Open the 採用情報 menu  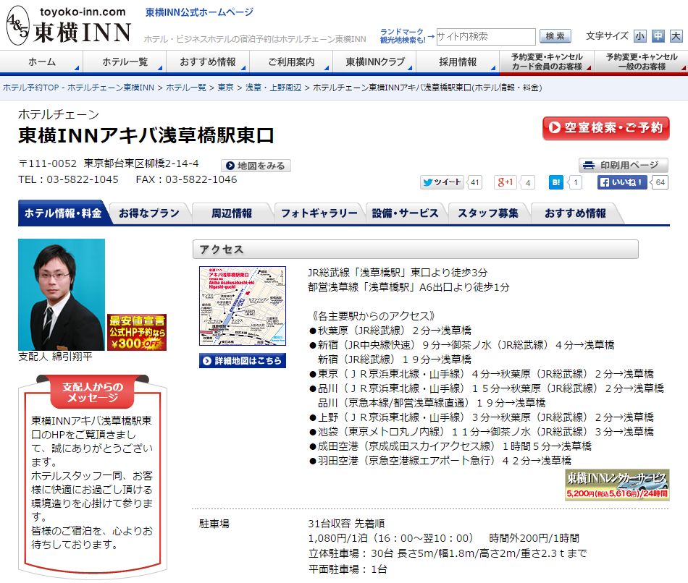[x=458, y=61]
